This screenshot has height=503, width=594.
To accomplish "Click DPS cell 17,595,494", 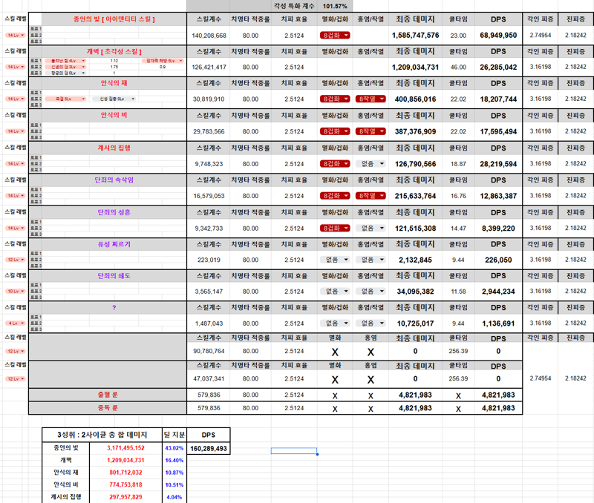I will coord(498,131).
